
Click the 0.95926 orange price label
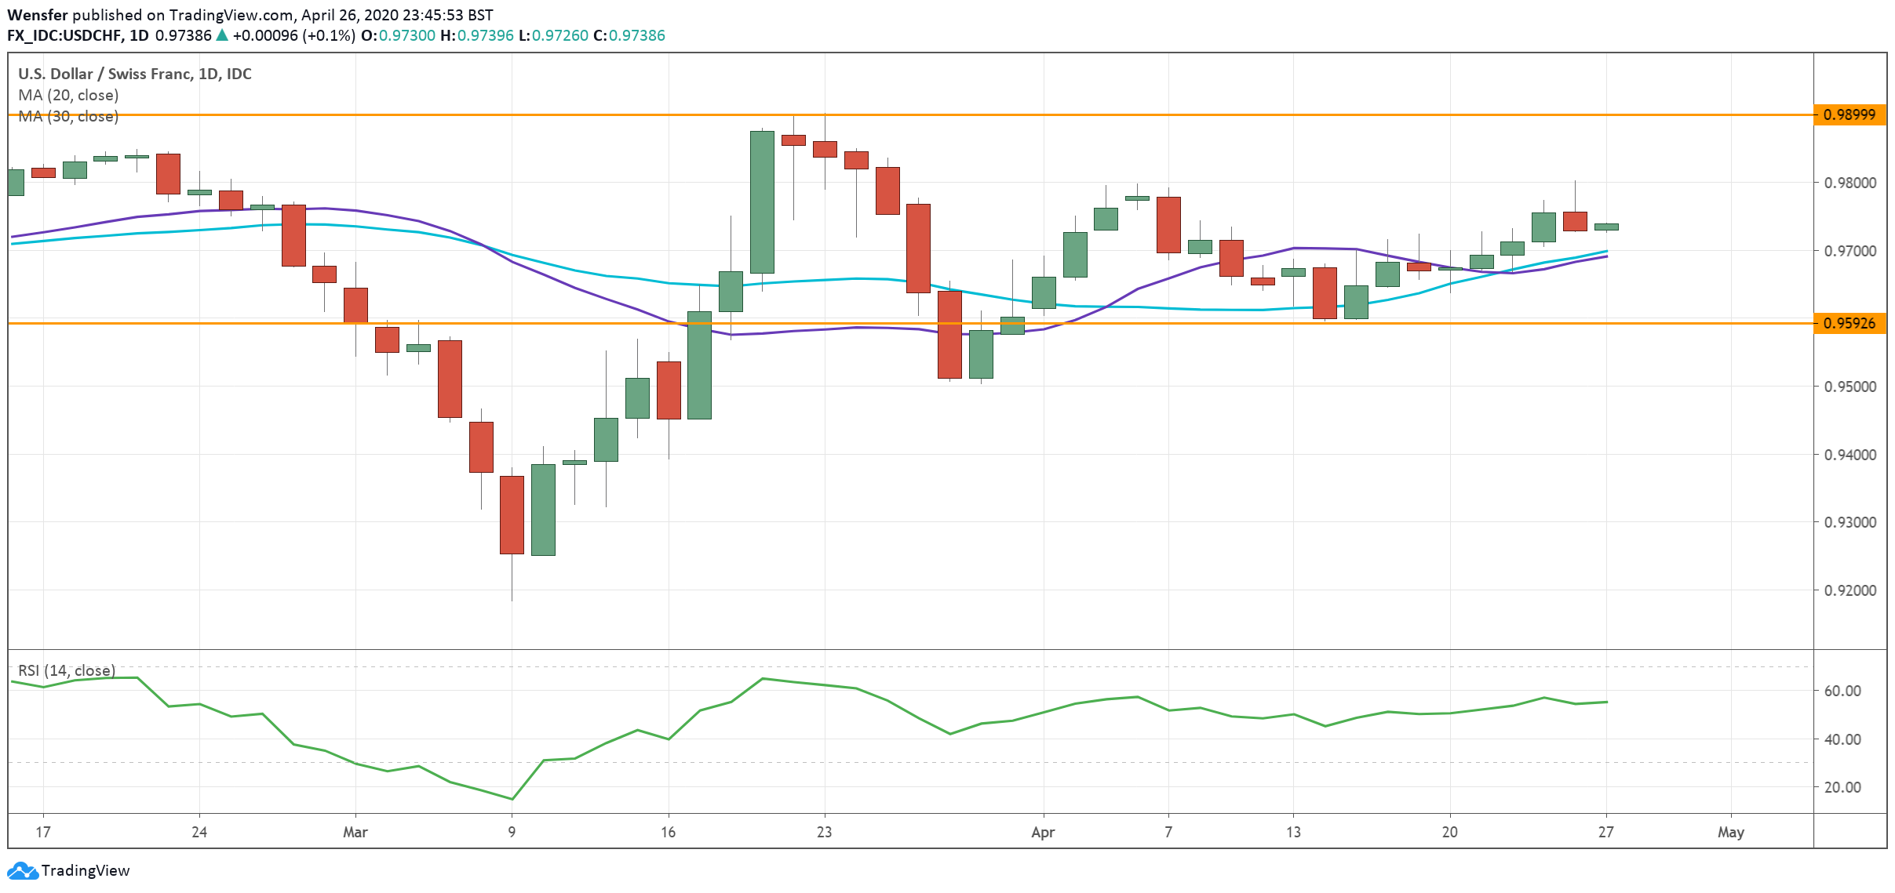pos(1849,323)
